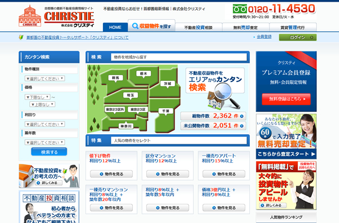This screenshot has height=223, width=339.
Task: Click the CHRISTIE building logo
Action: coord(30,16)
